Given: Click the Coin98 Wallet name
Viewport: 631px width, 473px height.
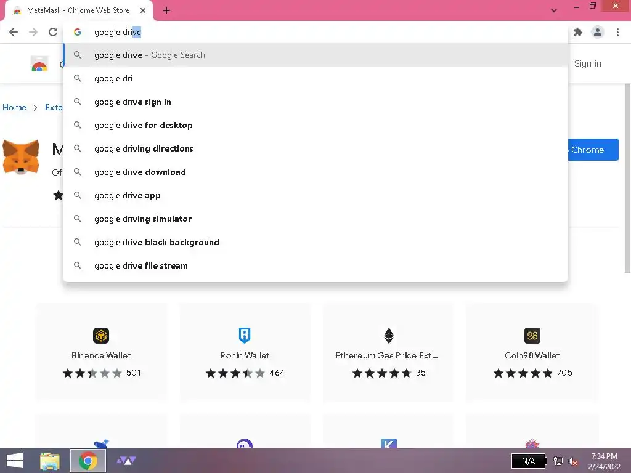Looking at the screenshot, I should (x=532, y=355).
